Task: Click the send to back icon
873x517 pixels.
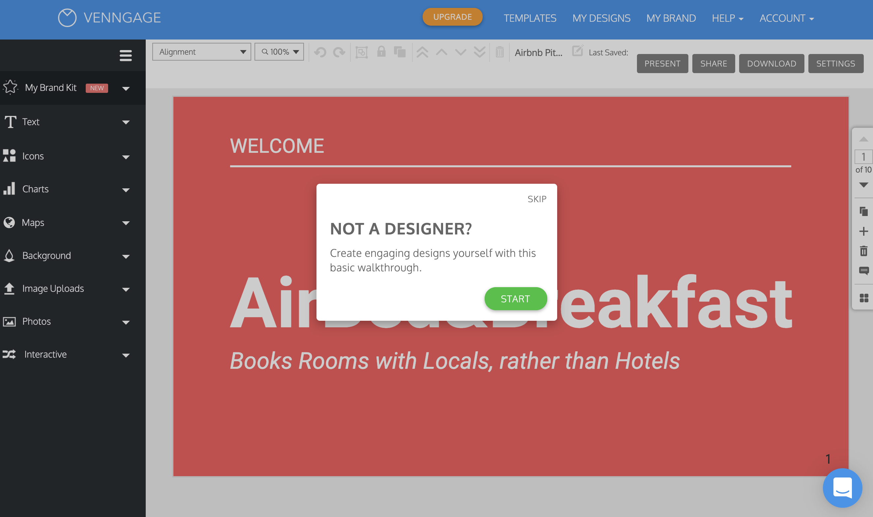Action: tap(480, 52)
